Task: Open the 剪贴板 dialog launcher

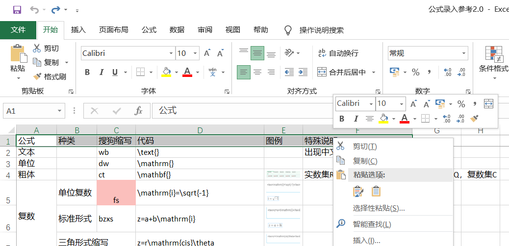Action: click(x=71, y=92)
